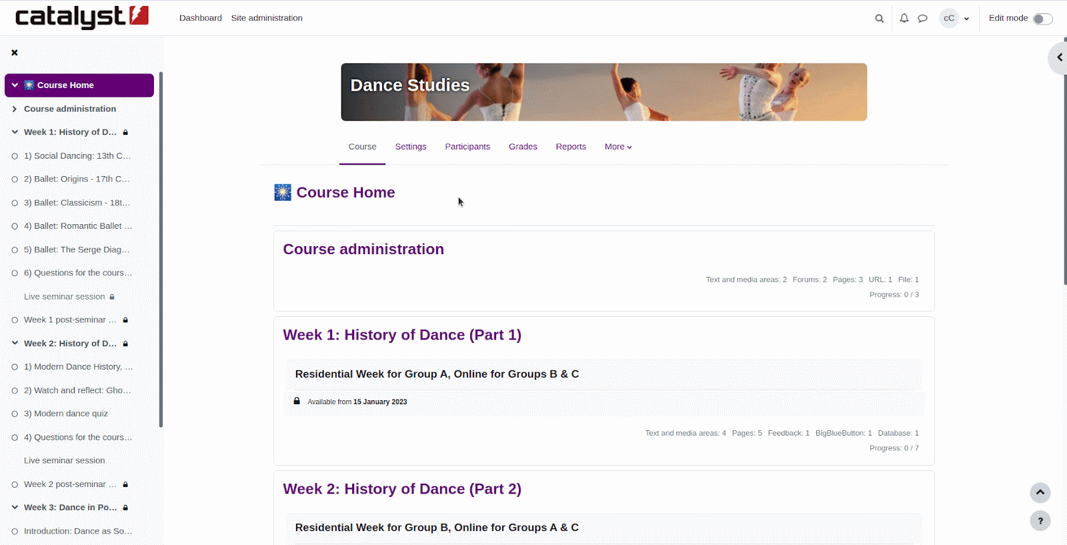The image size is (1067, 545).
Task: Close the course index drawer
Action: point(15,53)
